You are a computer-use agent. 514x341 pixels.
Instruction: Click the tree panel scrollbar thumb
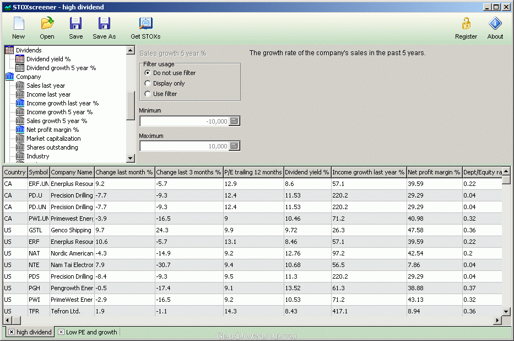coord(131,106)
